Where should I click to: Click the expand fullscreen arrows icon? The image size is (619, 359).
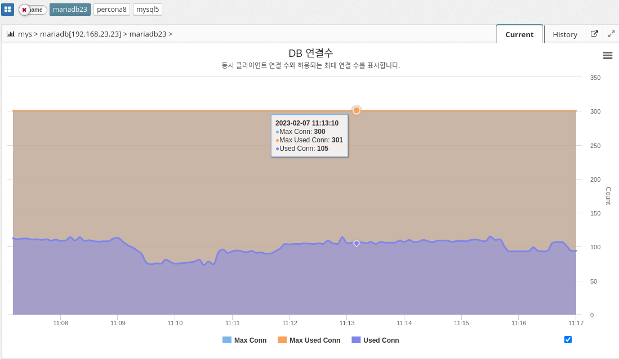point(611,34)
